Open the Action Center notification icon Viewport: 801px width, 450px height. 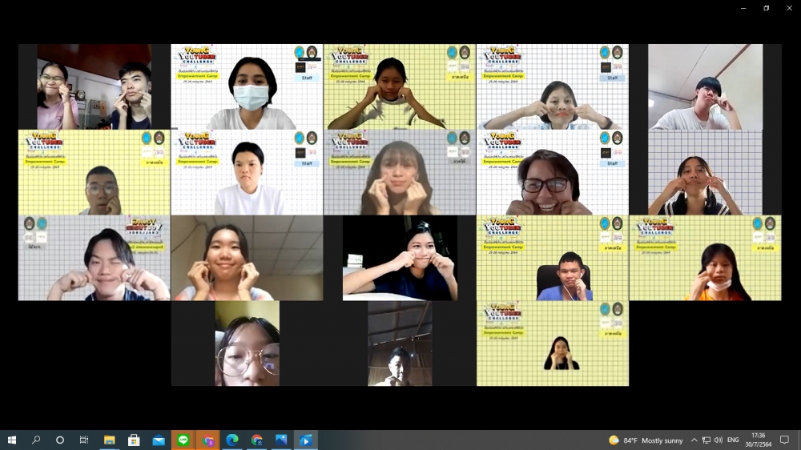point(784,440)
